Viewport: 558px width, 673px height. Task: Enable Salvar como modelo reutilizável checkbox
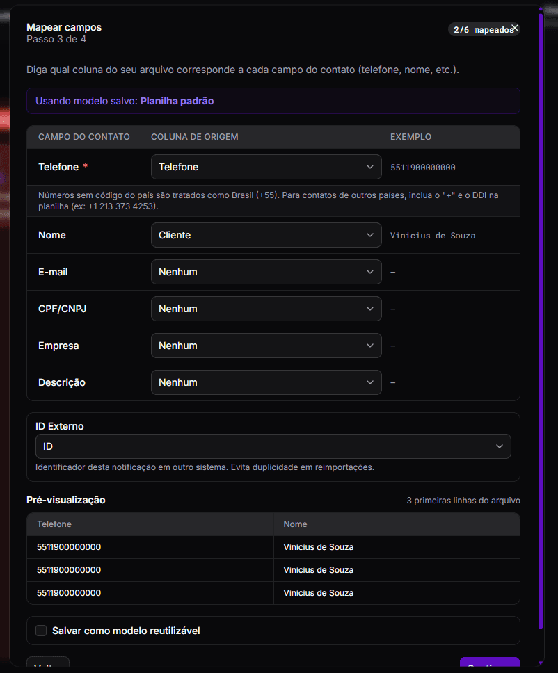tap(41, 631)
